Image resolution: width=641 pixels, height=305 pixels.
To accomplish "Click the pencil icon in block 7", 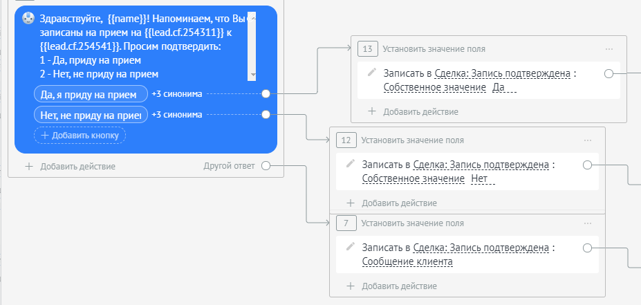I will pos(351,246).
